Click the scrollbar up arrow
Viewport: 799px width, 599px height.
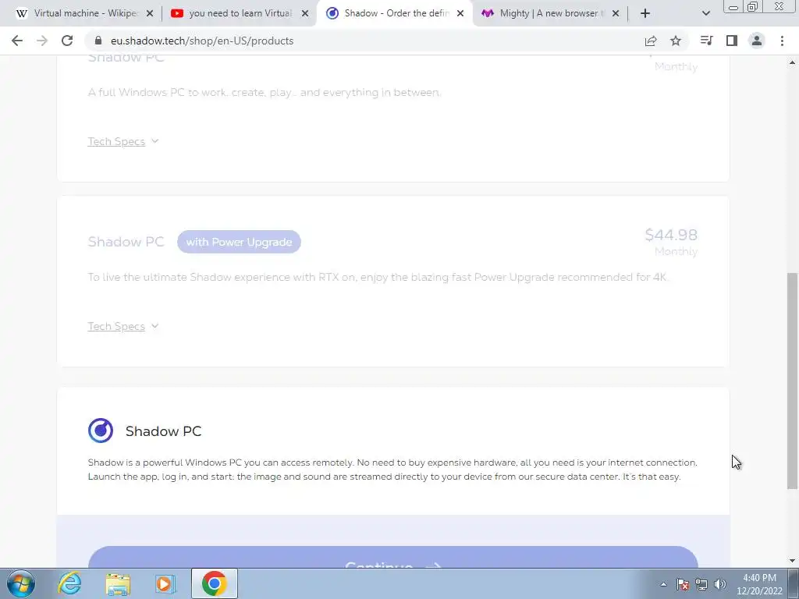pyautogui.click(x=792, y=62)
